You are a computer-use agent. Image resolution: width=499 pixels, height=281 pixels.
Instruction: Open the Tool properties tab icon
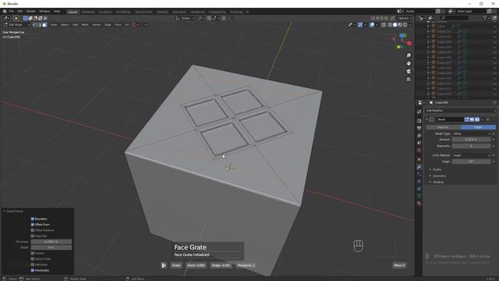419,112
